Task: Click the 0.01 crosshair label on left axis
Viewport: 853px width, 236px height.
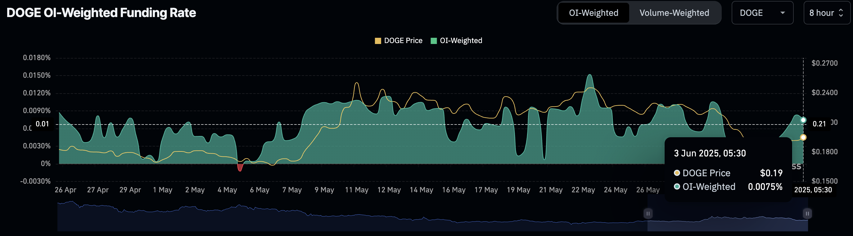Action: [x=43, y=124]
